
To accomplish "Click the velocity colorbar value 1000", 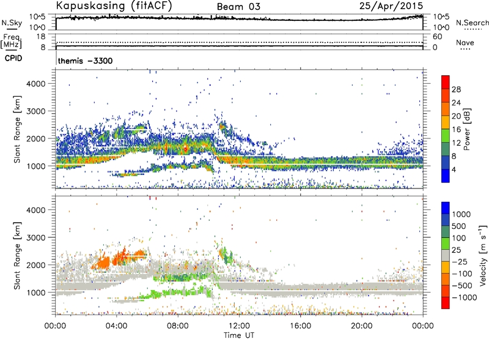I will pyautogui.click(x=461, y=214).
